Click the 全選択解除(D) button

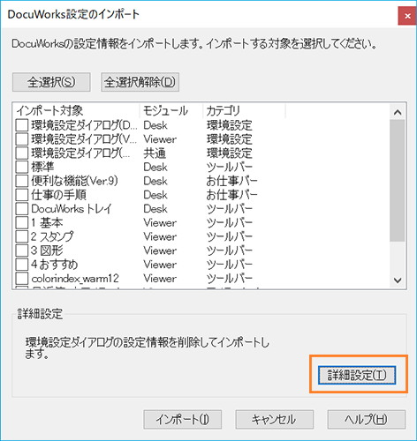click(x=140, y=82)
